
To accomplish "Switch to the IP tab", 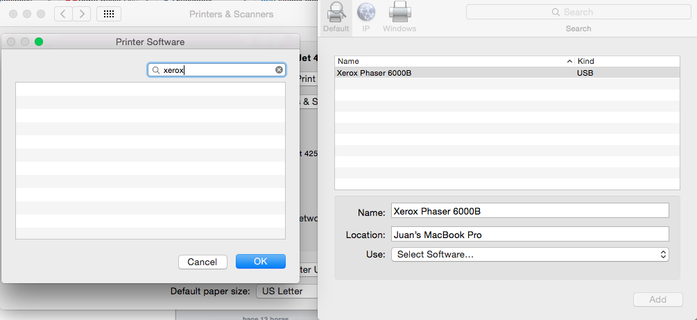I will point(366,18).
